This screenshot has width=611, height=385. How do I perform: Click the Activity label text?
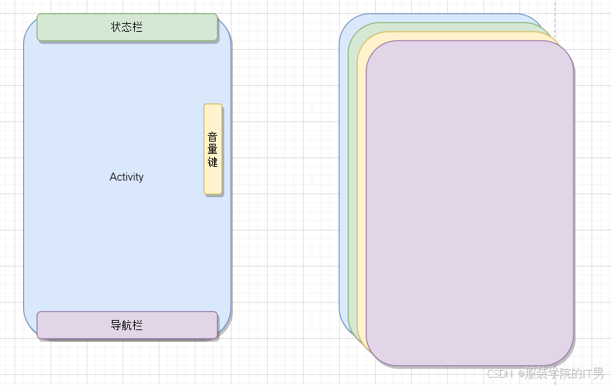pos(127,177)
